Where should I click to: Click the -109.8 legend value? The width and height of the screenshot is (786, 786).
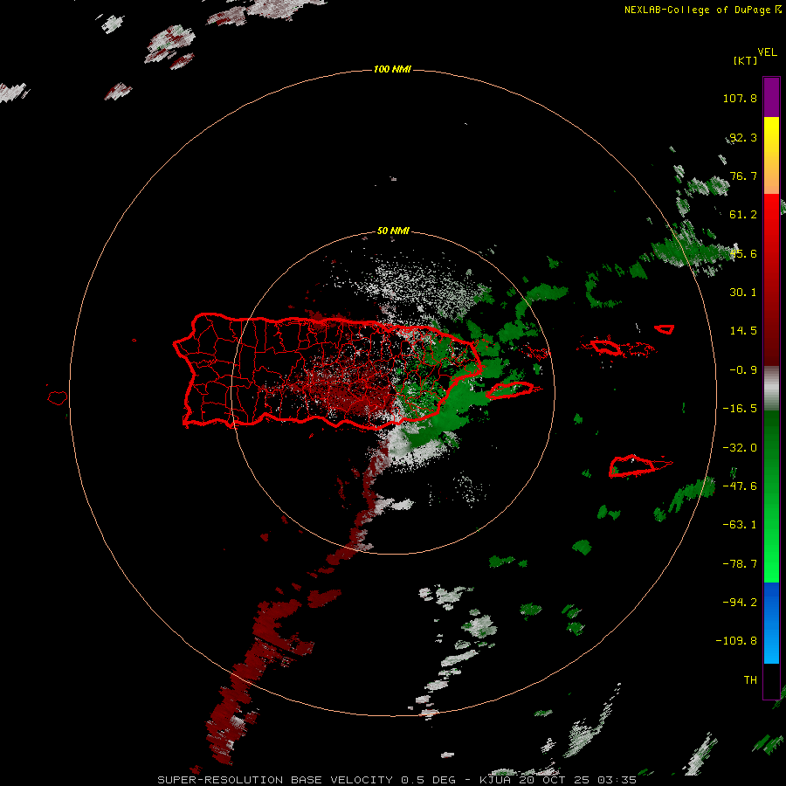736,641
